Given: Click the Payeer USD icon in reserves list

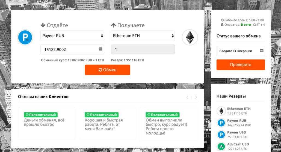Looking at the screenshot, I should point(221,135).
